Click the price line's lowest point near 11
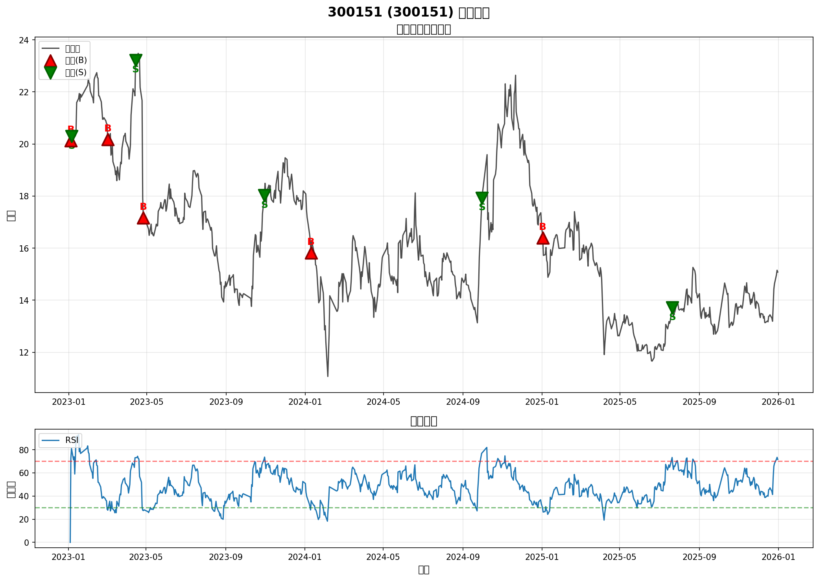Viewport: 819px width, 580px height. click(328, 376)
